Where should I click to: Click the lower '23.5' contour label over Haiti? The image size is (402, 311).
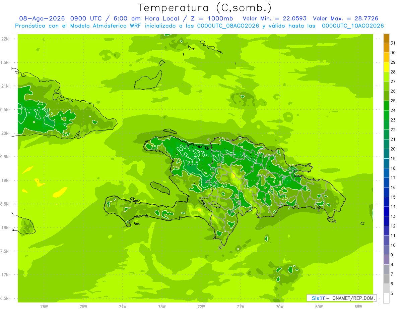[193, 163]
